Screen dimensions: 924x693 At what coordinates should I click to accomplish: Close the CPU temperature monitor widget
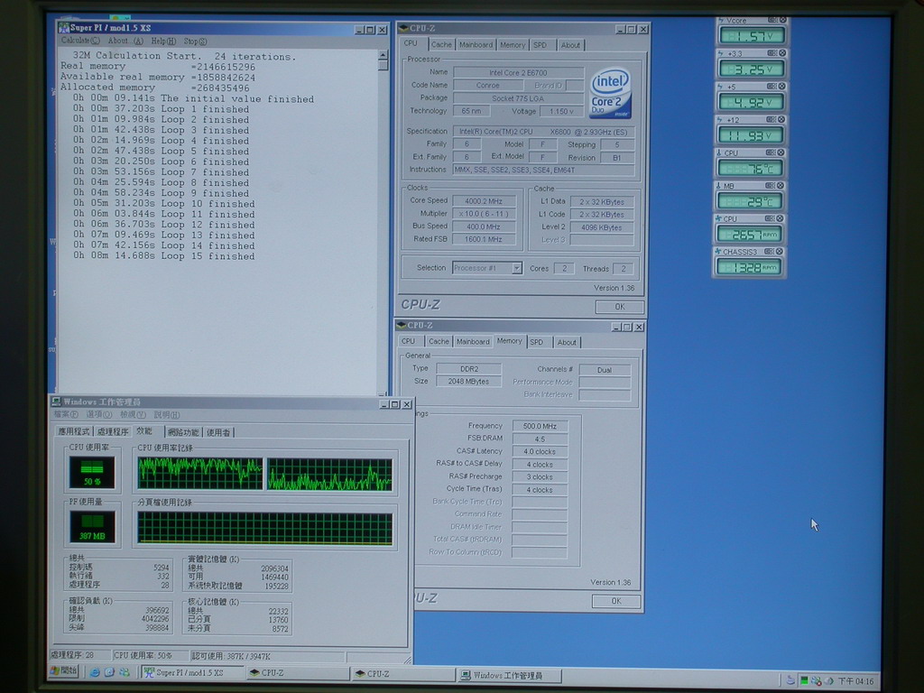[781, 152]
